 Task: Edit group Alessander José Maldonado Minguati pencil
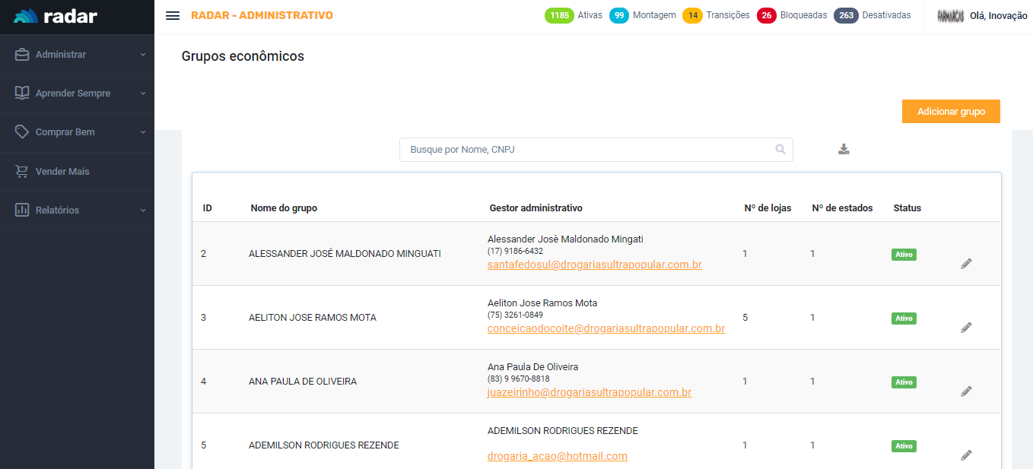click(x=966, y=264)
